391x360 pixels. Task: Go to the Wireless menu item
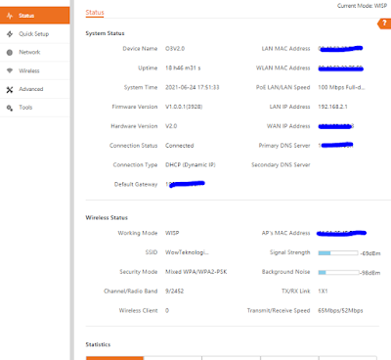click(35, 70)
